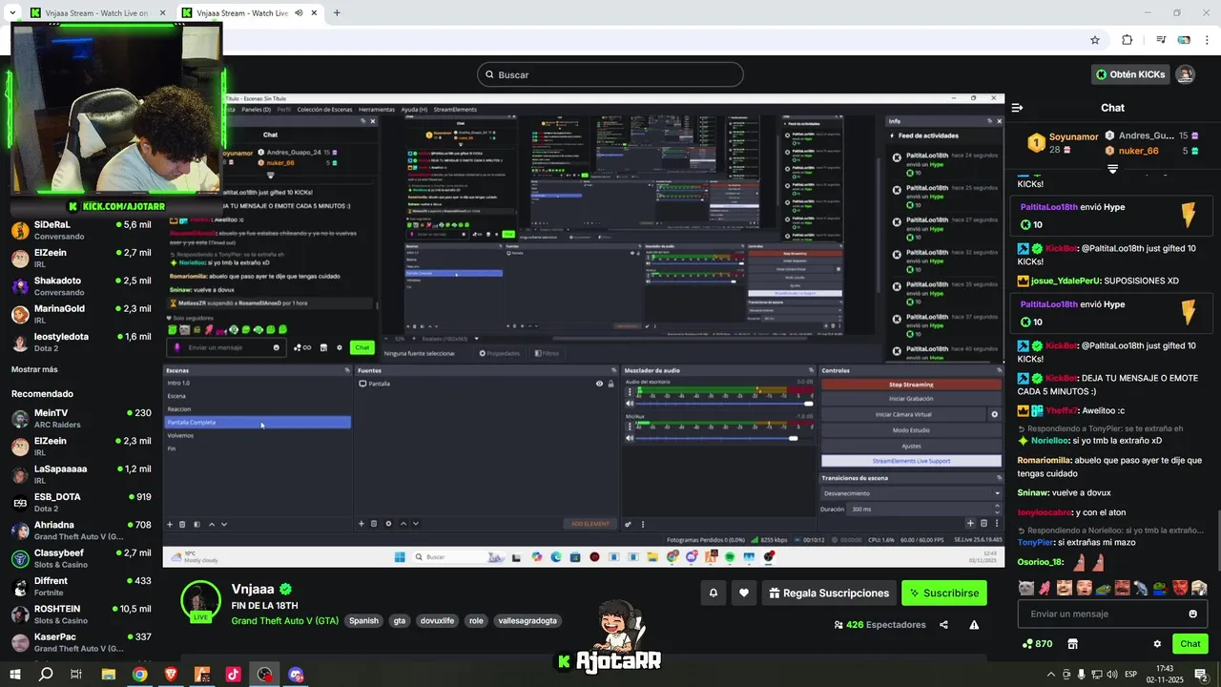Toggle visibility eye of Pantalla source
Image resolution: width=1221 pixels, height=687 pixels.
(599, 384)
